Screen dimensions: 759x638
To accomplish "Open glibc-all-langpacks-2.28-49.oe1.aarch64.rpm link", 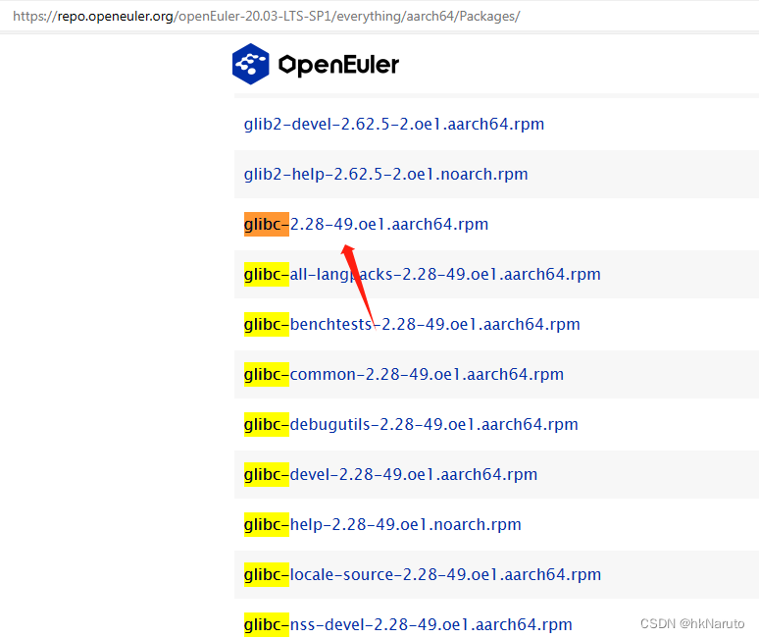I will pyautogui.click(x=422, y=275).
